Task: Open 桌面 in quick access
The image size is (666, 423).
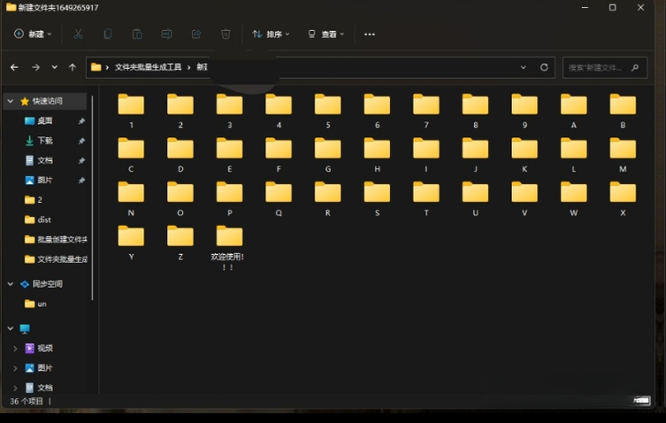Action: click(x=44, y=120)
